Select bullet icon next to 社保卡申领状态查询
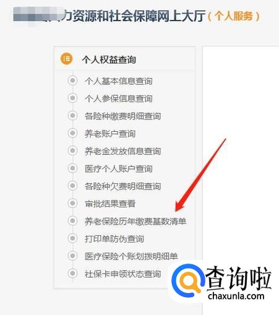The width and height of the screenshot is (279, 315). [72, 274]
